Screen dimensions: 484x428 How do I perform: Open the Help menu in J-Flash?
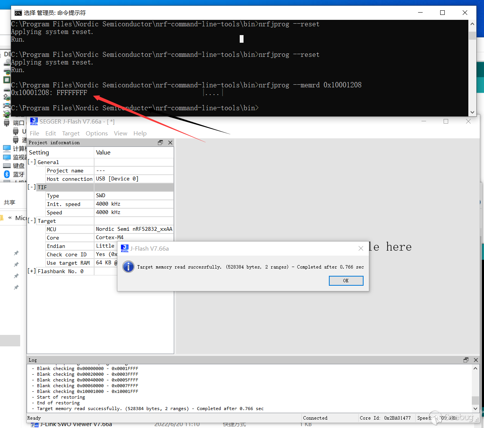click(x=140, y=133)
